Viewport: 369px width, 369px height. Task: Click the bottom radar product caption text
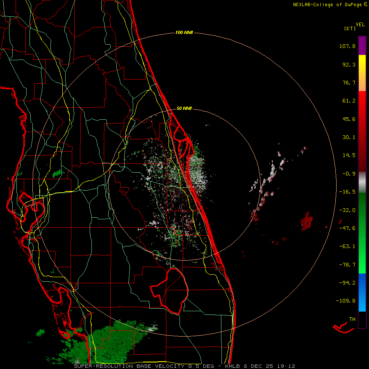[184, 366]
